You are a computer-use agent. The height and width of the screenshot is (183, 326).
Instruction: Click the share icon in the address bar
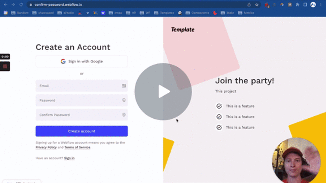[x=249, y=4]
